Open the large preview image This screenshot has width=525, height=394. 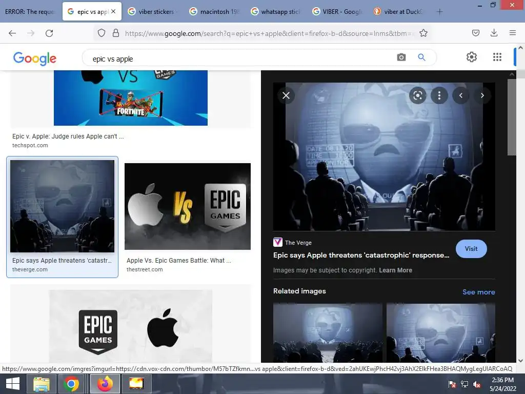(x=384, y=156)
